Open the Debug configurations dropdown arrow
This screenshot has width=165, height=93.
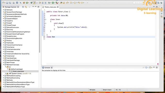pyautogui.click(x=51, y=3)
